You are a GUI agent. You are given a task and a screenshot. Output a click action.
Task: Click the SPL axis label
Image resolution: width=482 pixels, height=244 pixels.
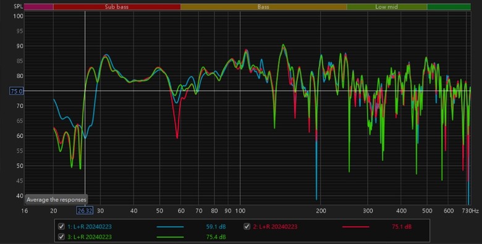(x=19, y=6)
